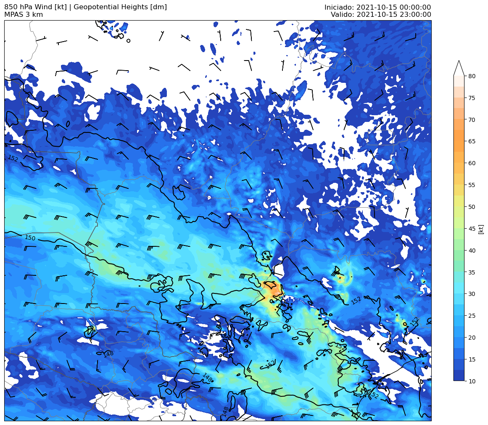Click the colorbar tick label 55
Image resolution: width=488 pixels, height=425 pixels.
tap(472, 185)
